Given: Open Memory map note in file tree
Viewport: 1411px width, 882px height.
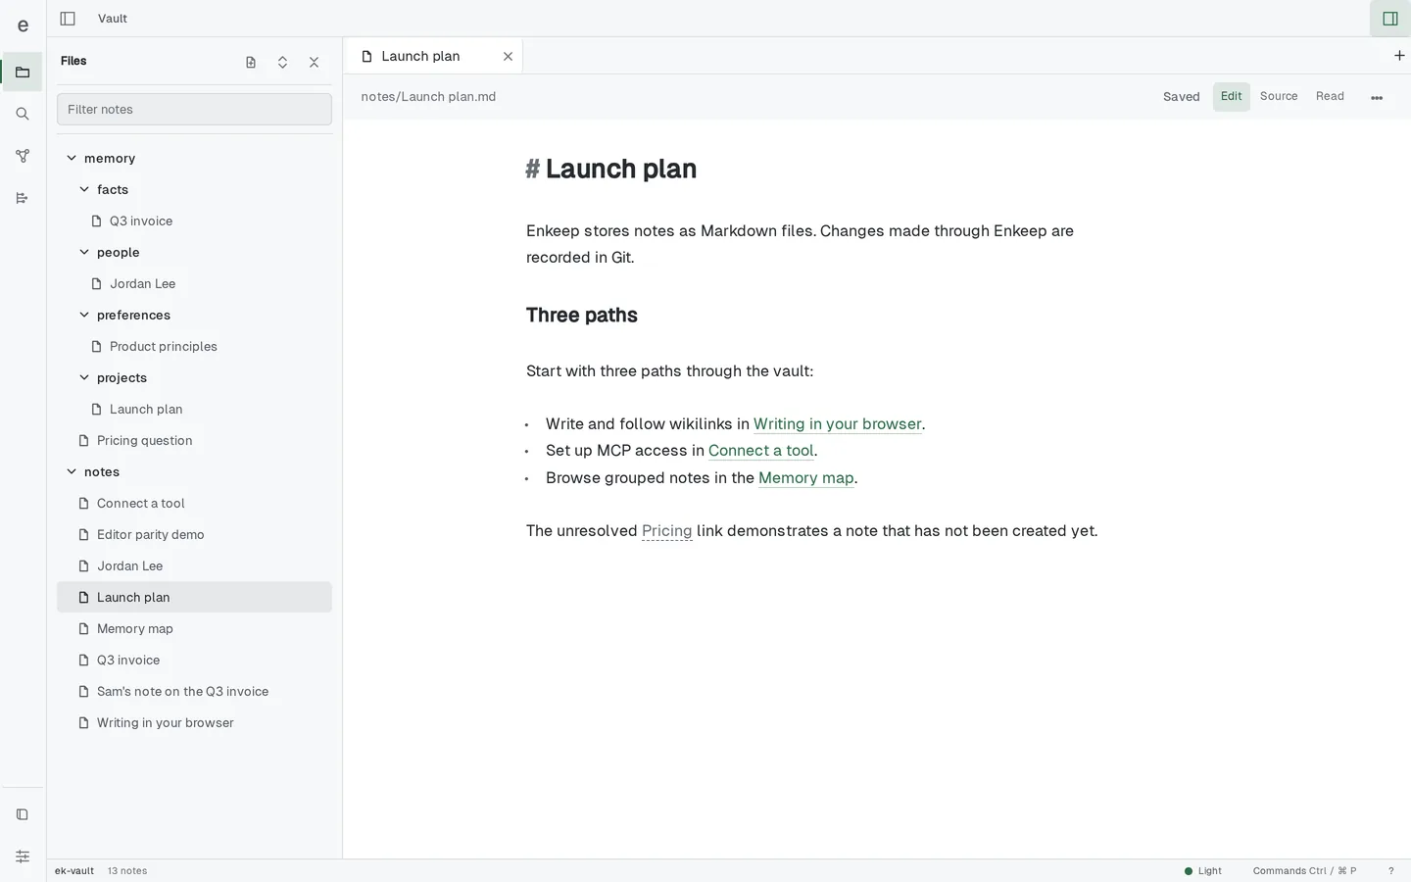Looking at the screenshot, I should click(x=194, y=628).
